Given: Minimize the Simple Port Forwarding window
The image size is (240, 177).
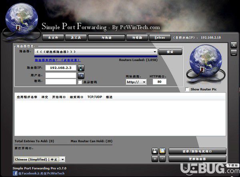Looking at the screenshot, I should click(234, 52).
